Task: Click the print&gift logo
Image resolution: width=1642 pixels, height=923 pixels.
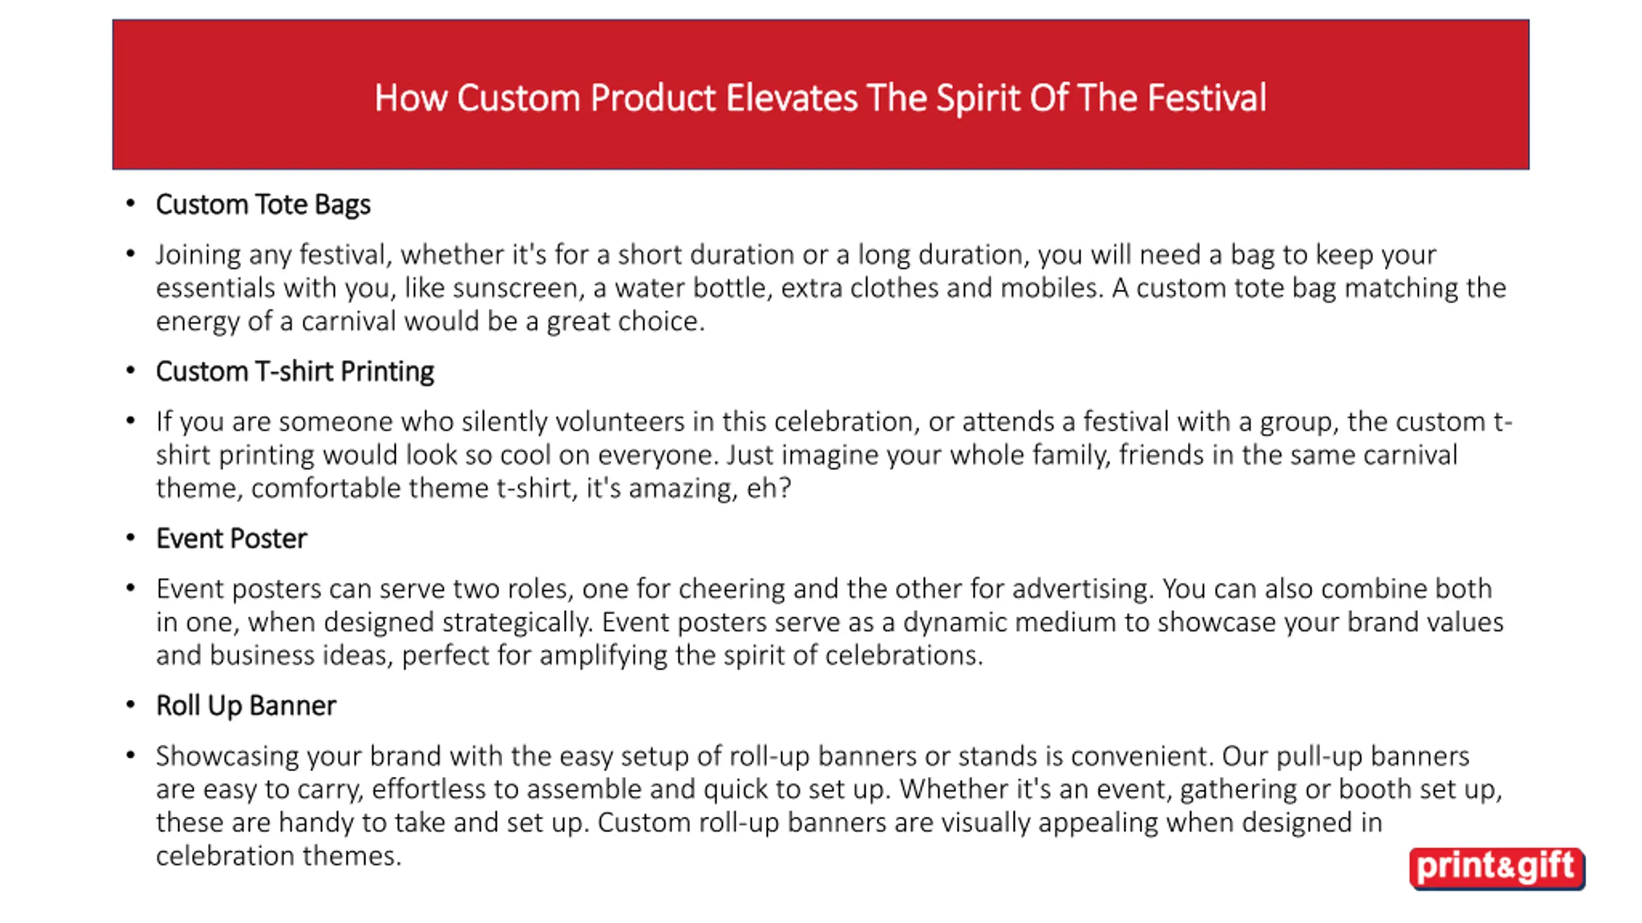Action: [1496, 868]
